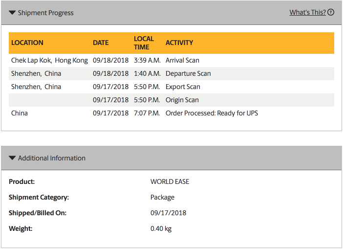Click the What's This? link

click(x=307, y=12)
